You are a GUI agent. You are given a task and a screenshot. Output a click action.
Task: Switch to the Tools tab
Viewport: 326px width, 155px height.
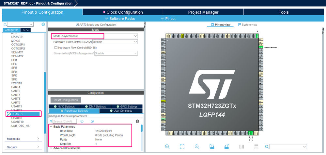click(x=284, y=12)
